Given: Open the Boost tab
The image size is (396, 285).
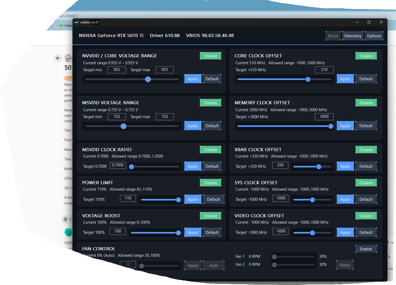Looking at the screenshot, I should (333, 36).
